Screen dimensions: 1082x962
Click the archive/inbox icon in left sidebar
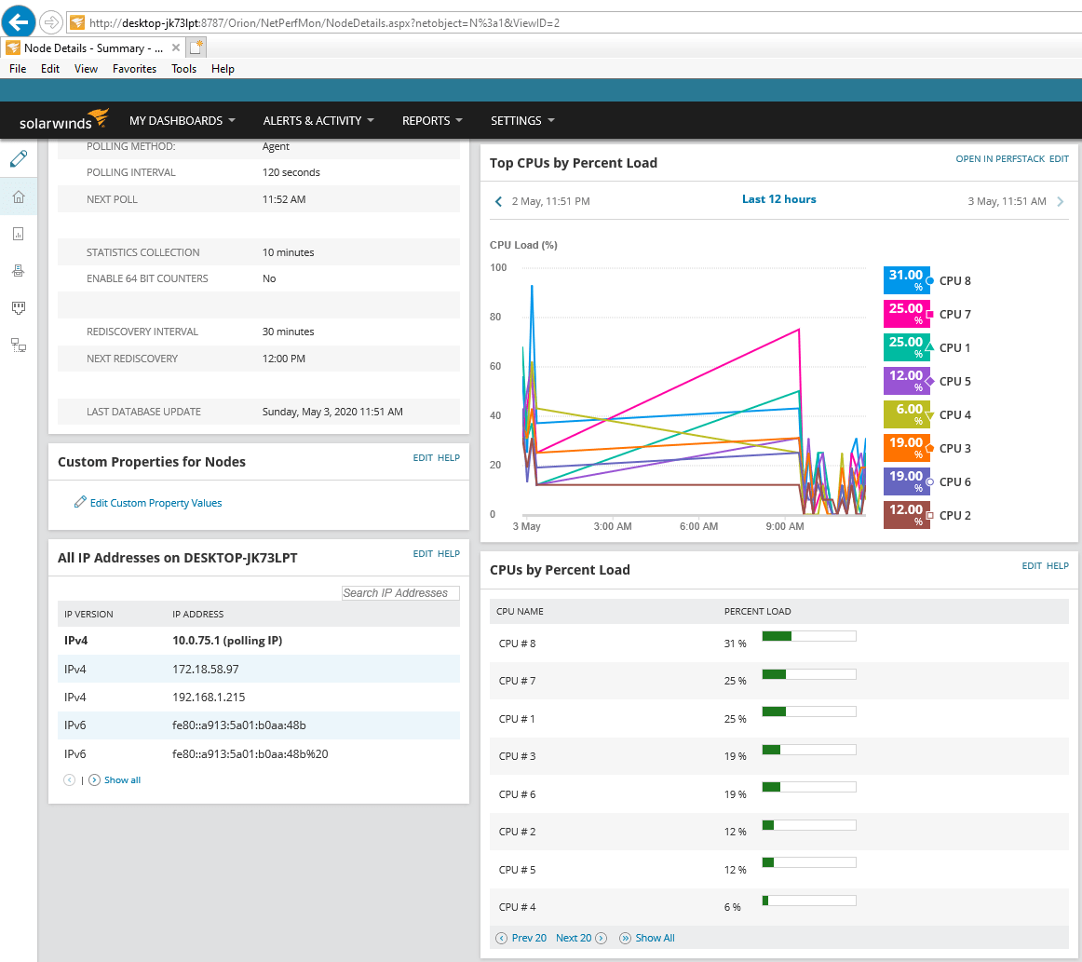pyautogui.click(x=19, y=270)
